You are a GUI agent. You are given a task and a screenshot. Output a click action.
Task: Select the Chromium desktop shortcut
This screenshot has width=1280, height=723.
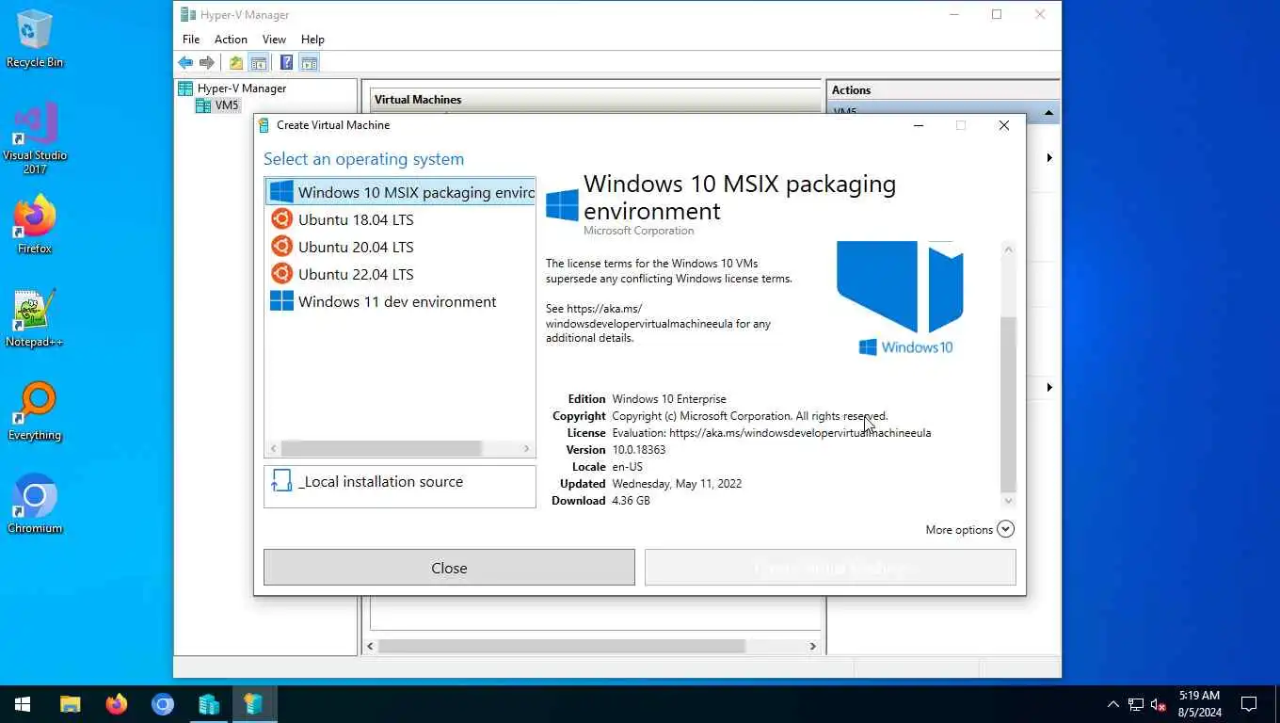point(35,505)
